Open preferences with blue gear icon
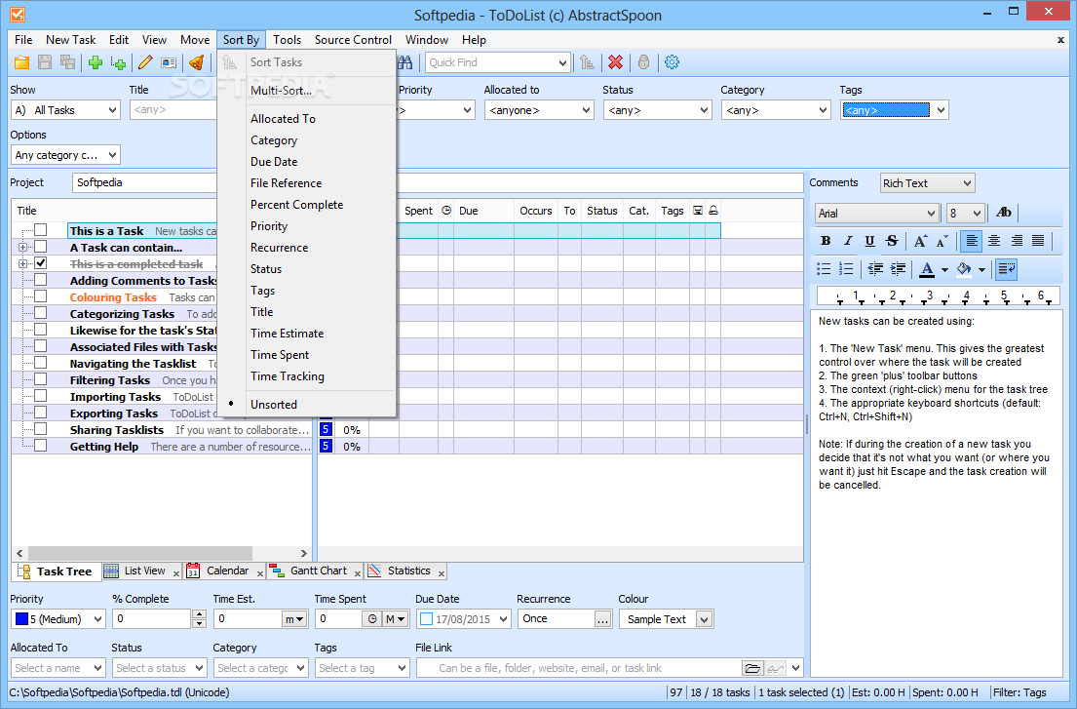The image size is (1077, 709). pyautogui.click(x=672, y=62)
